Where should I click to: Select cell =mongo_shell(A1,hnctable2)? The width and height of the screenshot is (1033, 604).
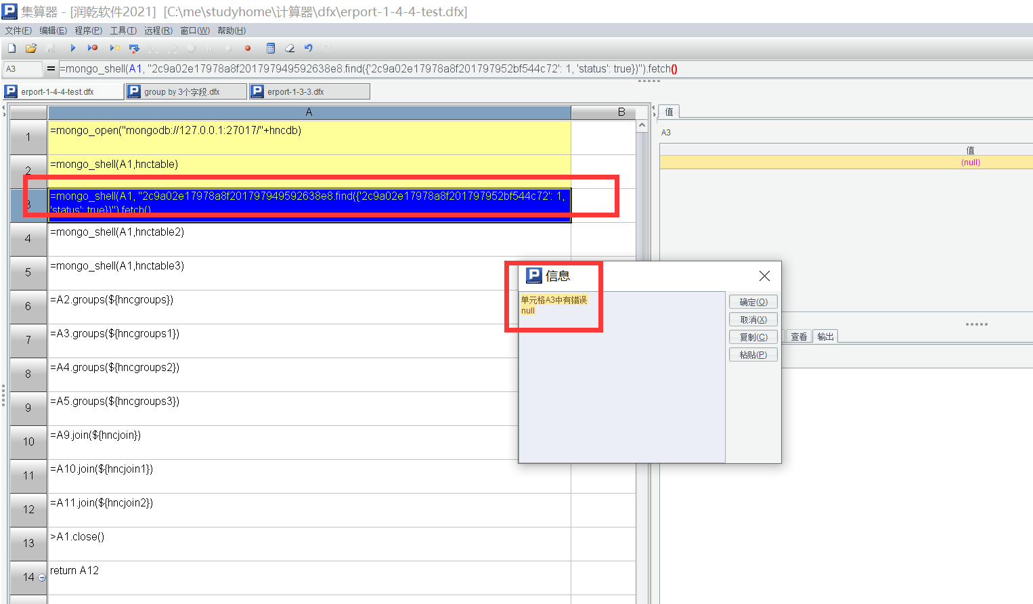[x=309, y=239]
